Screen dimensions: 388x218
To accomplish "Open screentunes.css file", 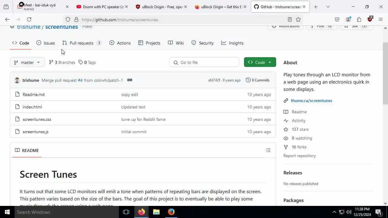I will coord(37,119).
